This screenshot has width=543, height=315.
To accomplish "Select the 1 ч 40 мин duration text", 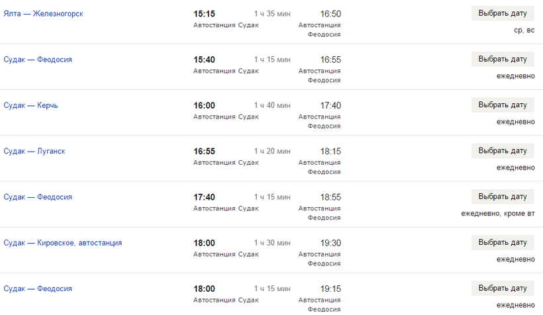I will click(272, 106).
